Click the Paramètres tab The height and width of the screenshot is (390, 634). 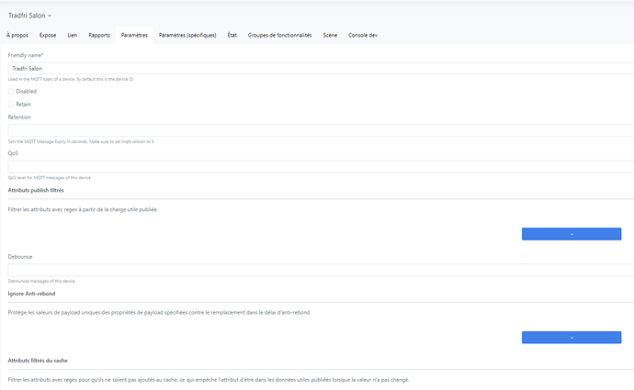tap(134, 35)
